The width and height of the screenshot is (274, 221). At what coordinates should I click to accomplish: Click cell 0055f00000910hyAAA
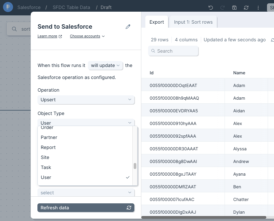183,123
